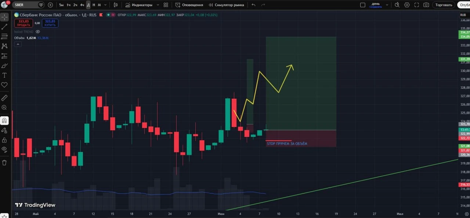470x218 pixels.
Task: Switch to the 4ч timeframe
Action: [x=82, y=5]
